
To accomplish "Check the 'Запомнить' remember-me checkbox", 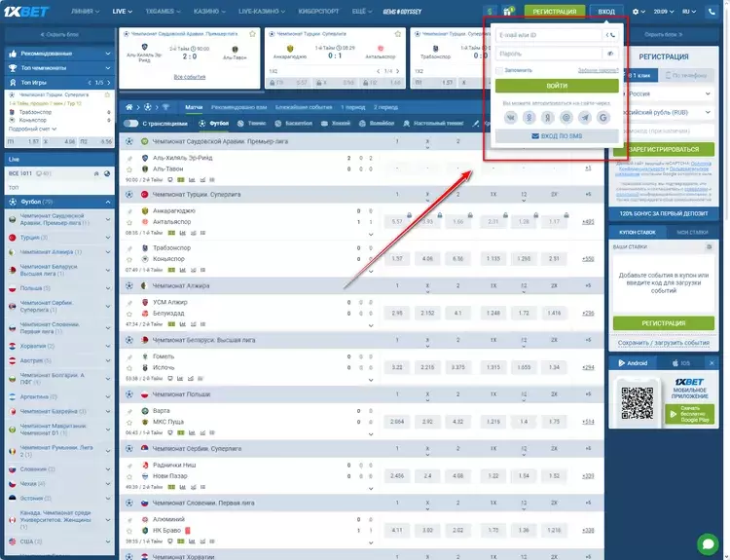I will coord(499,70).
